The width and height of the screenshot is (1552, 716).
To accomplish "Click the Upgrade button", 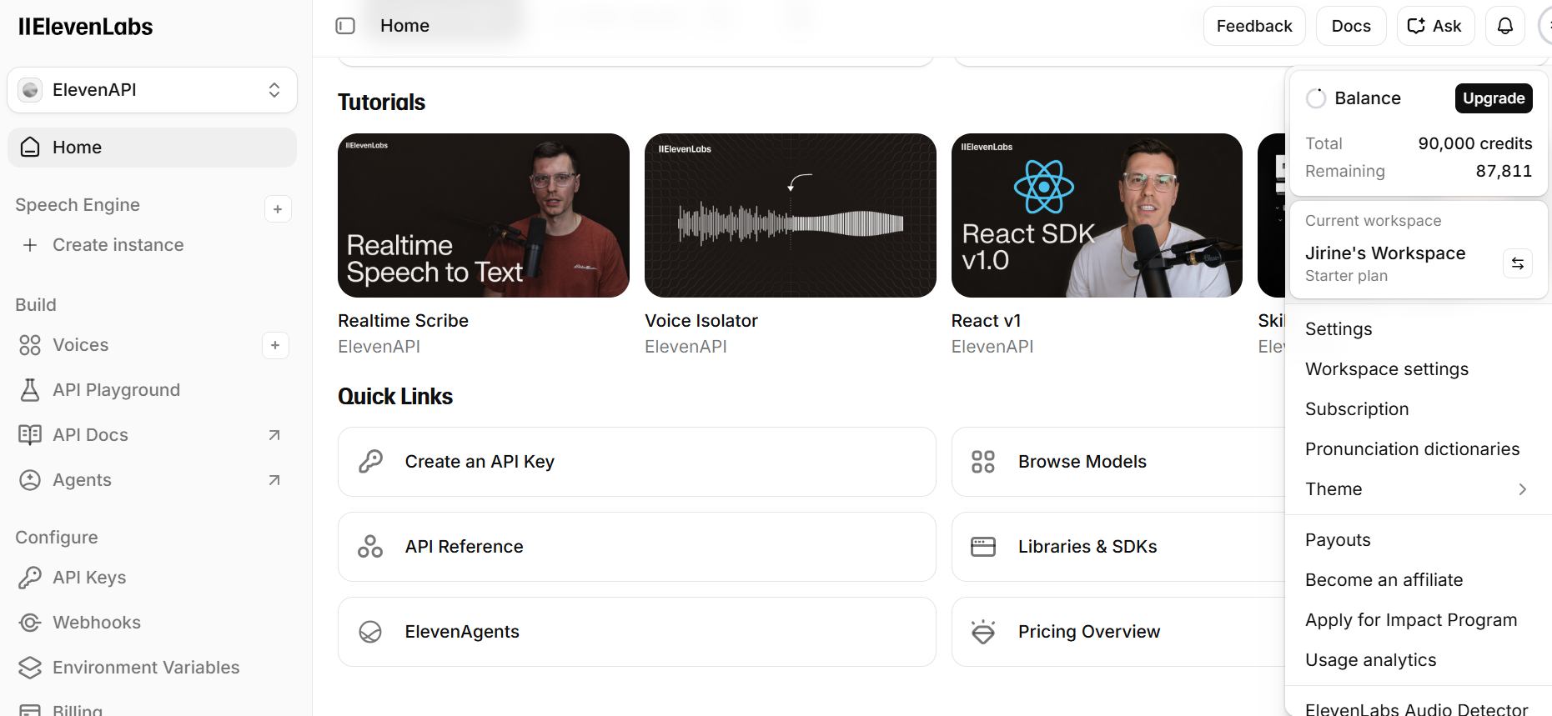I will [x=1494, y=98].
